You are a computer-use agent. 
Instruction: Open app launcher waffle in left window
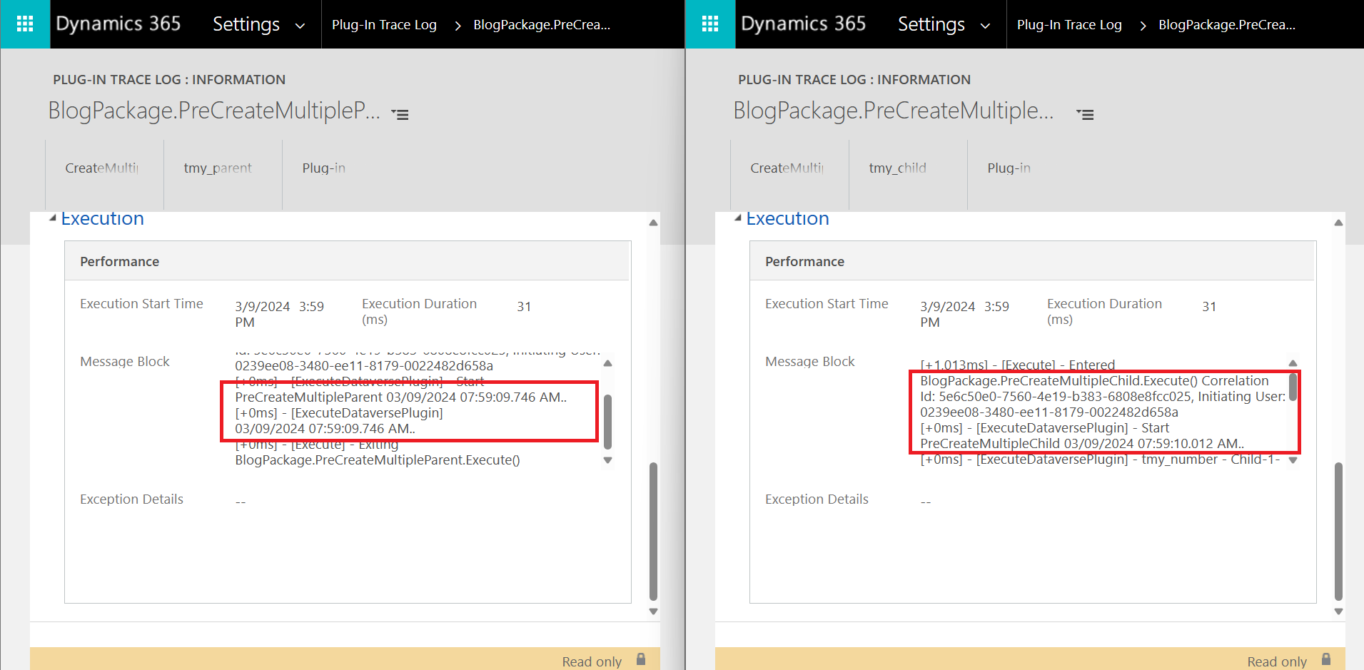[25, 24]
